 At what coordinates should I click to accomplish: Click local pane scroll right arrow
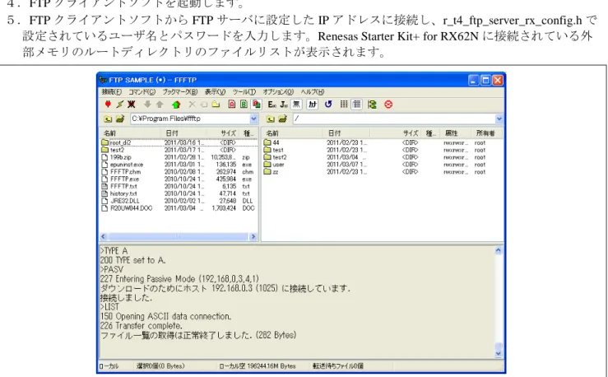pos(253,236)
